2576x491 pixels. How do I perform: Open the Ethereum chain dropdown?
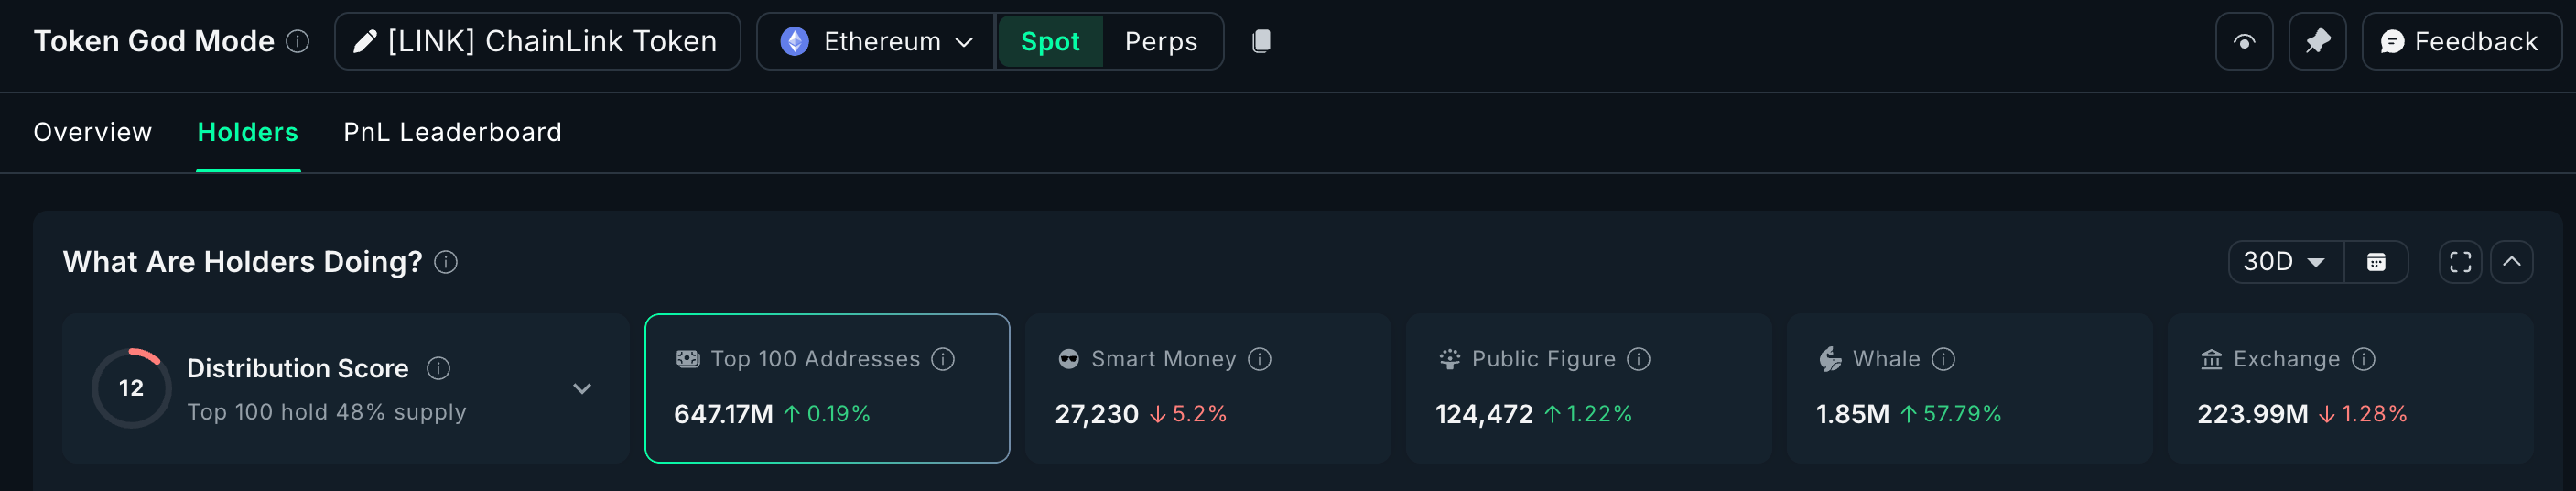(876, 41)
